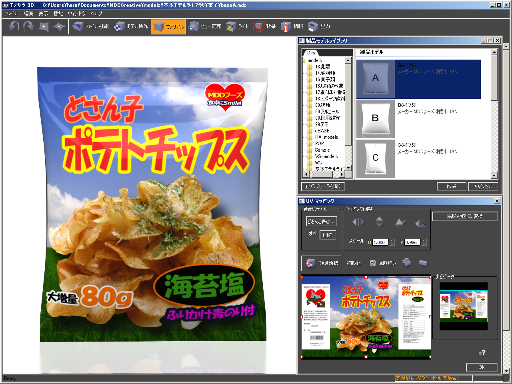The width and height of the screenshot is (512, 384).
Task: Click the V scale input field
Action: (x=412, y=242)
